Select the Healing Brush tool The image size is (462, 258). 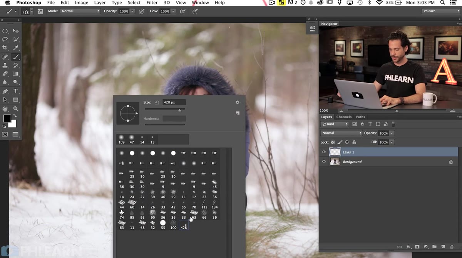tap(5, 57)
